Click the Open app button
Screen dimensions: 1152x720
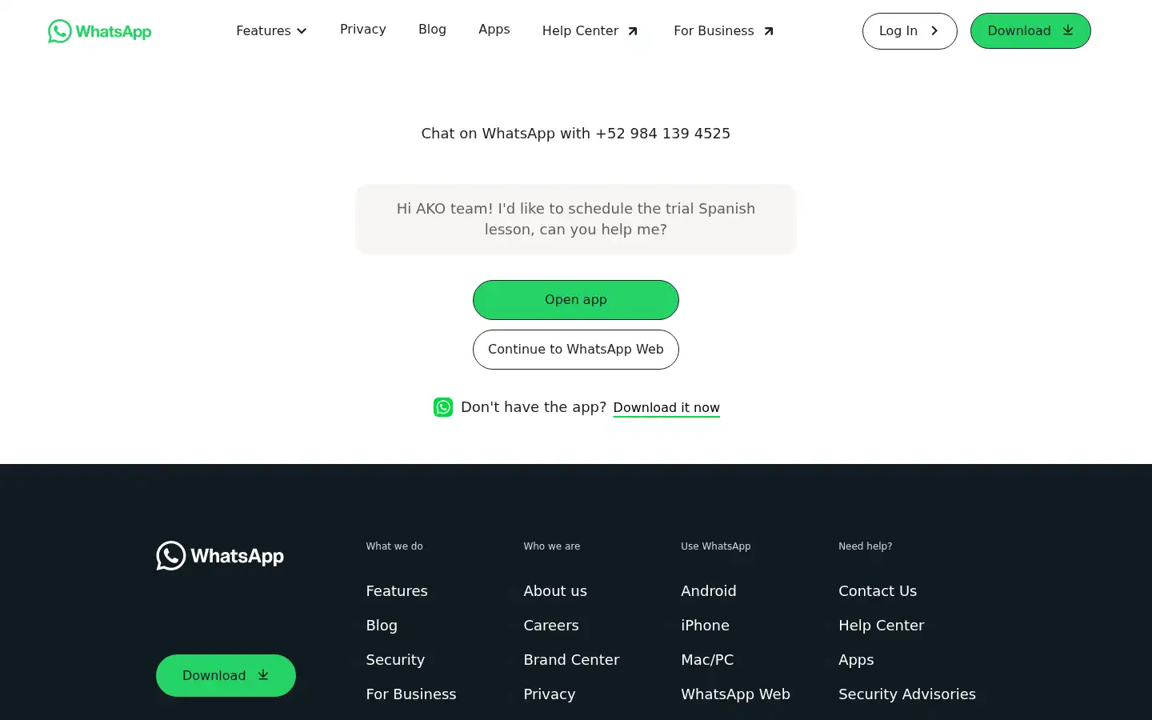576,300
